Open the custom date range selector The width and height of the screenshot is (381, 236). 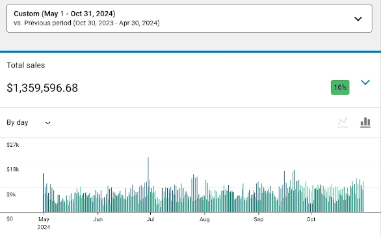pyautogui.click(x=189, y=18)
